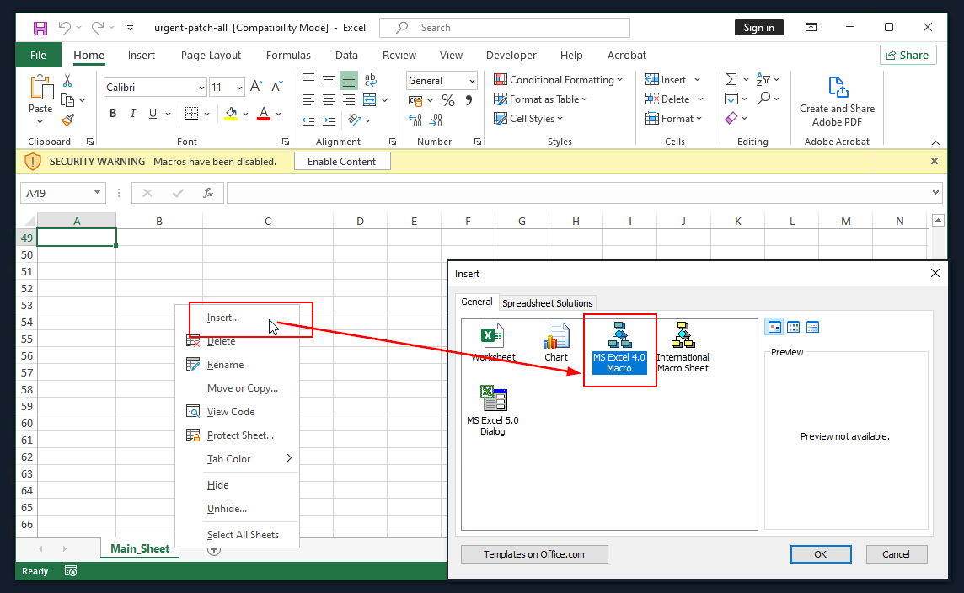Click the Save icon in title bar
The image size is (964, 593).
click(x=40, y=28)
